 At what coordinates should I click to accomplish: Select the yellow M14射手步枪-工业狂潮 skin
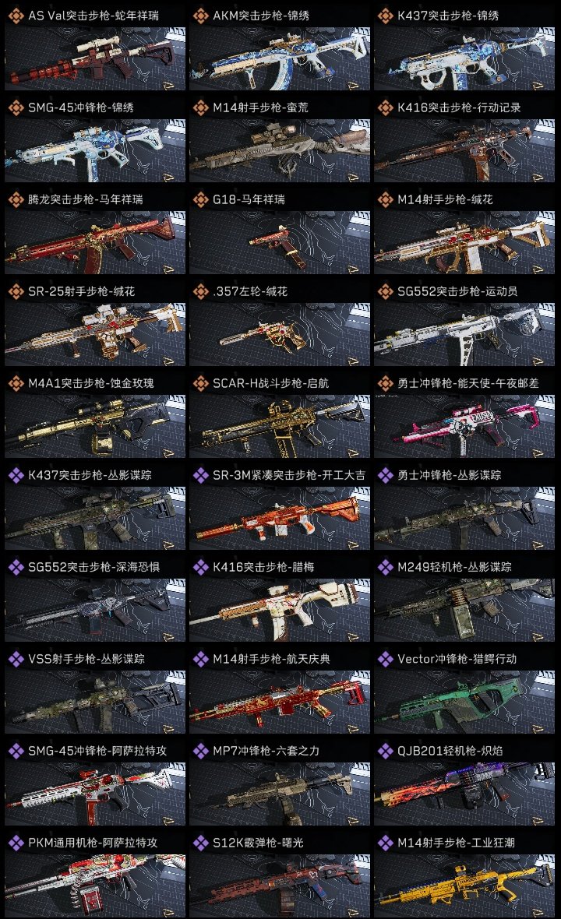[x=464, y=886]
